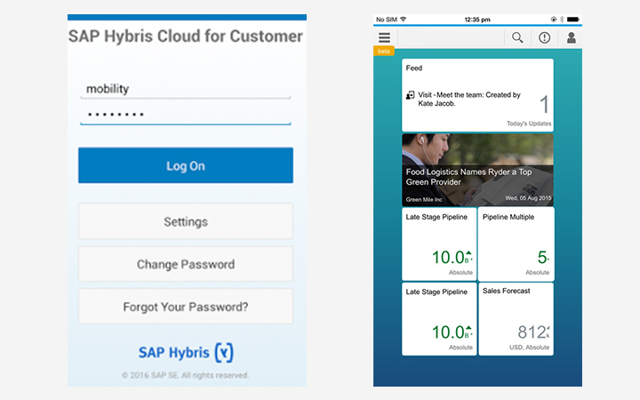Tap 'No SIM' status text
Viewport: 640px width, 400px height.
point(387,20)
